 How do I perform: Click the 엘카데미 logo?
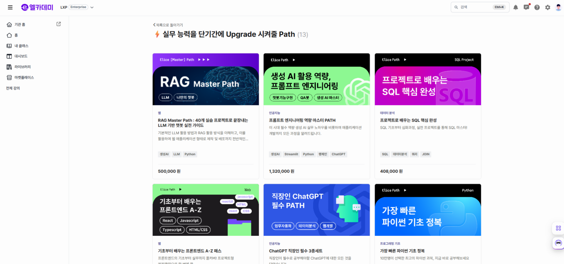point(37,7)
